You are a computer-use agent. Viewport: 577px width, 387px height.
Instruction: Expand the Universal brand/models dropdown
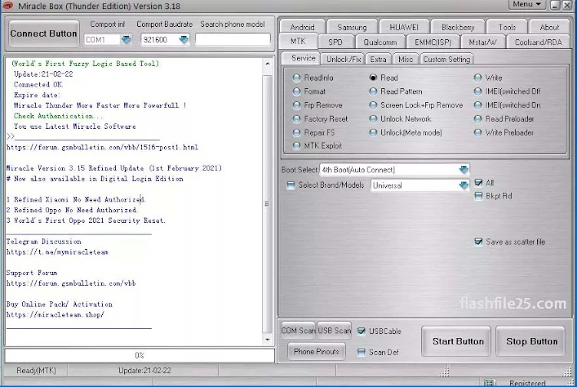[463, 185]
